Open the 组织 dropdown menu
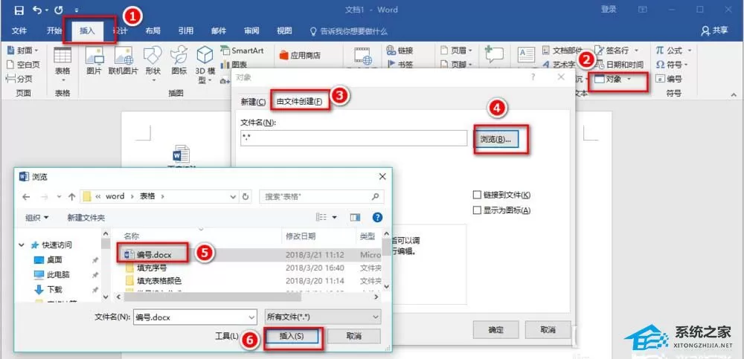This screenshot has width=744, height=359. click(37, 218)
